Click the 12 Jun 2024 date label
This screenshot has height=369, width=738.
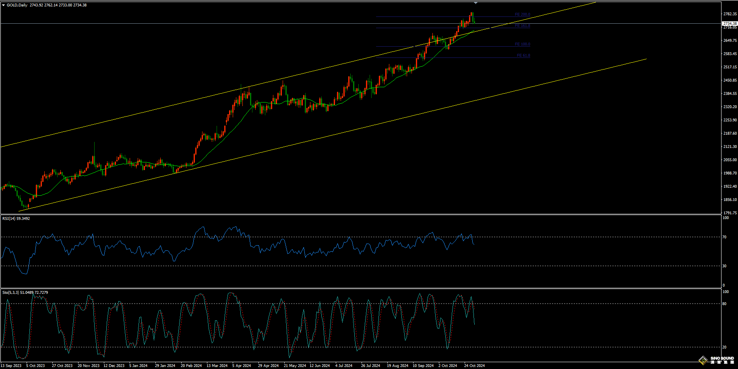pyautogui.click(x=320, y=366)
